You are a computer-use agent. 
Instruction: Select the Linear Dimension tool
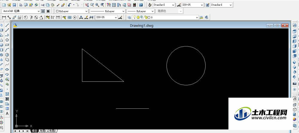4,17
